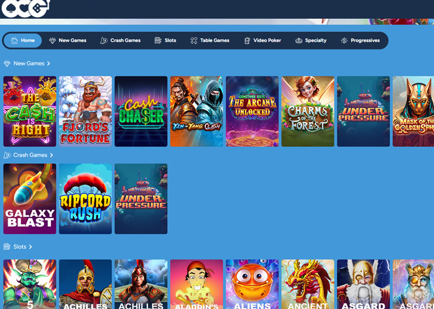Open the green genie slot tile
The width and height of the screenshot is (434, 309).
(30, 284)
